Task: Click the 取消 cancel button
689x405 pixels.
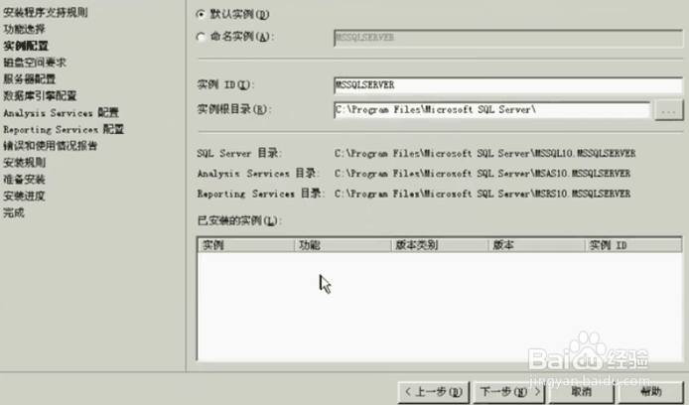Action: tap(581, 392)
